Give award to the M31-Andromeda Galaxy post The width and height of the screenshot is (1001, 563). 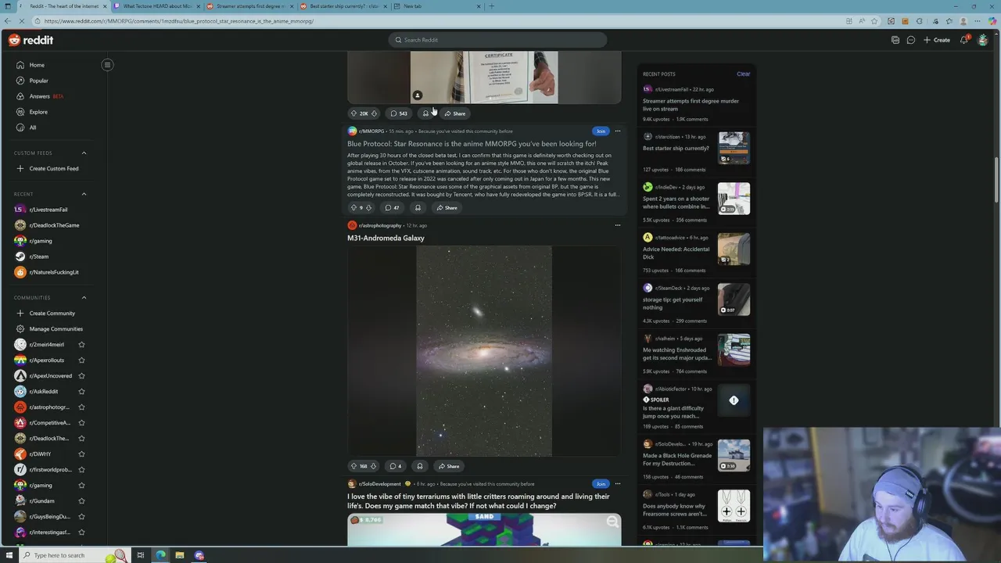tap(420, 466)
